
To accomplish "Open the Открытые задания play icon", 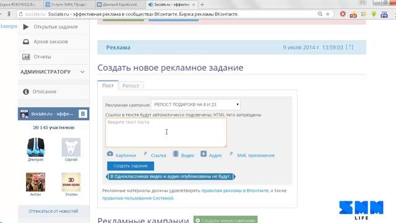I will tap(26, 27).
